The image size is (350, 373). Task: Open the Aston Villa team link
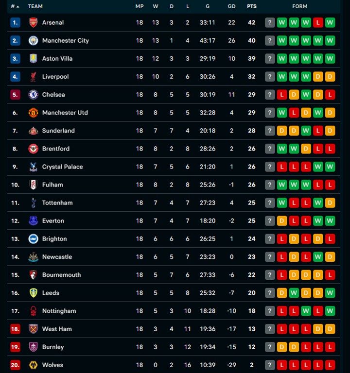coord(57,58)
